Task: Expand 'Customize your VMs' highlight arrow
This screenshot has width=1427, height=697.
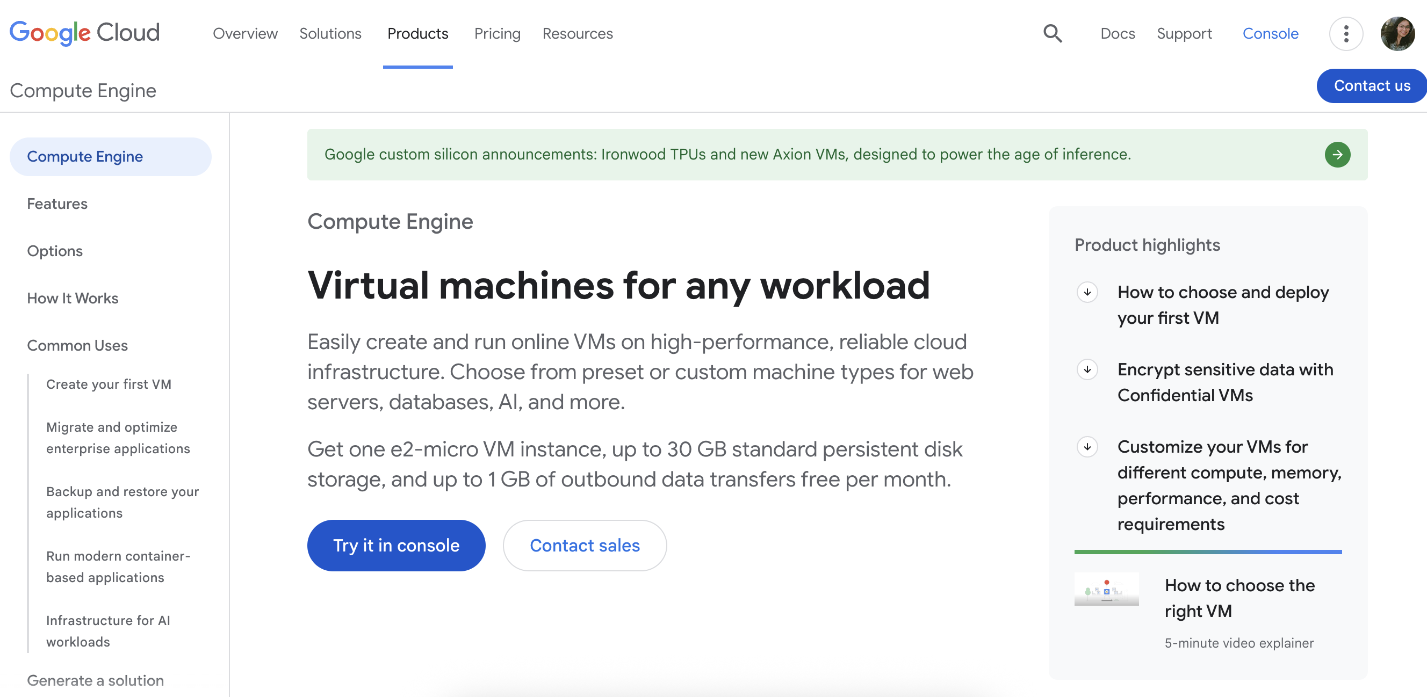Action: pyautogui.click(x=1087, y=446)
